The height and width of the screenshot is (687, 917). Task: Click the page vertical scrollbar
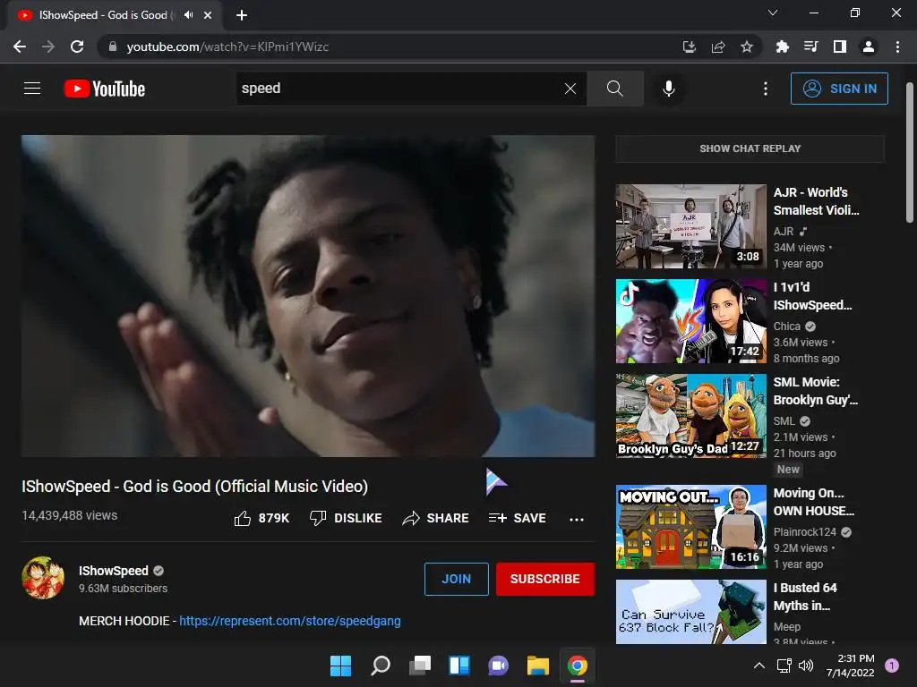tap(910, 153)
